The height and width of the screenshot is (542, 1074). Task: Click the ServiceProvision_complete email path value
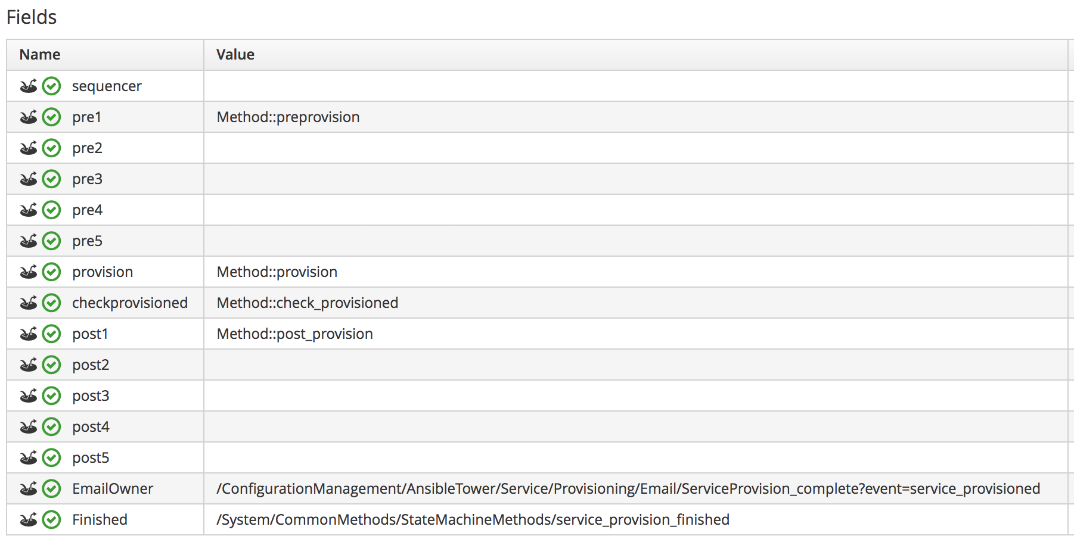click(628, 489)
